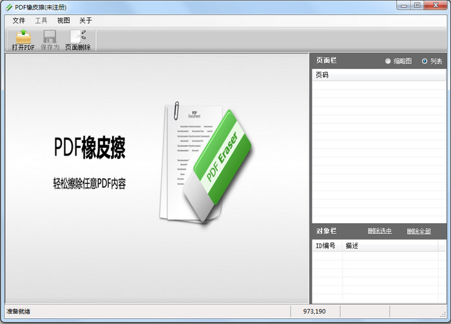Click the 删除选中 link
The image size is (451, 324).
[379, 230]
